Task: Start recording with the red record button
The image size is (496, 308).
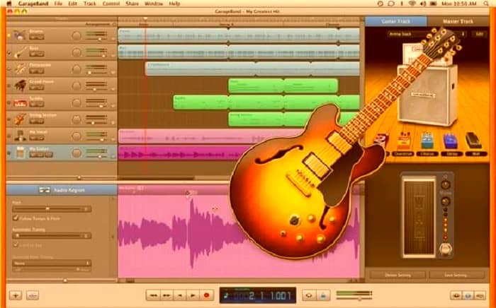Action: tap(207, 295)
